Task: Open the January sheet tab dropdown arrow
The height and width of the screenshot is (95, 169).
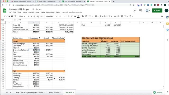Action: [x=73, y=93]
